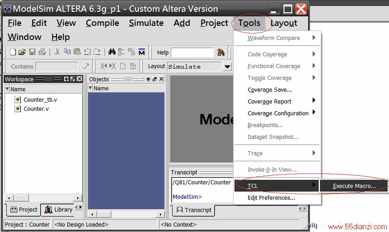Select Coverage Save... menu entry
389x232 pixels.
point(270,90)
